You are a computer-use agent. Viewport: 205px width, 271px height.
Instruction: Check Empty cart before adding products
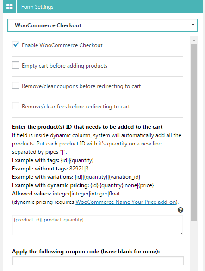click(16, 65)
